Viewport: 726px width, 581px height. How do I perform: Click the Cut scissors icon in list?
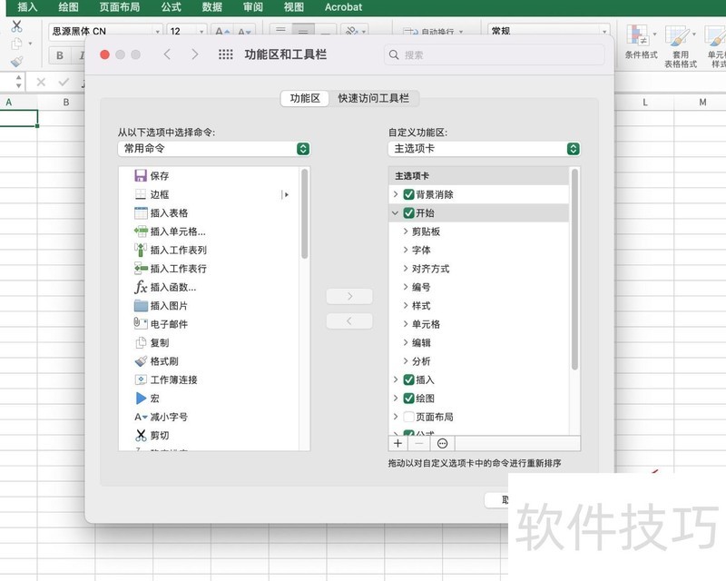pyautogui.click(x=141, y=436)
